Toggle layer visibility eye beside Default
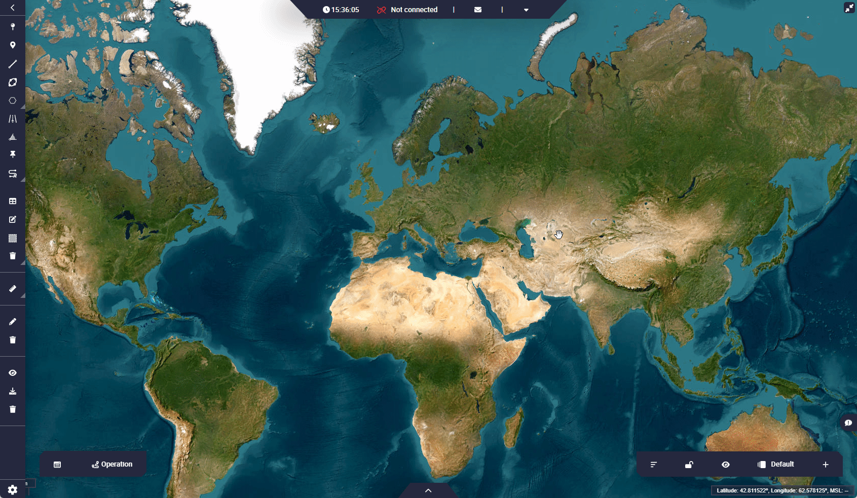The image size is (857, 498). [x=726, y=465]
